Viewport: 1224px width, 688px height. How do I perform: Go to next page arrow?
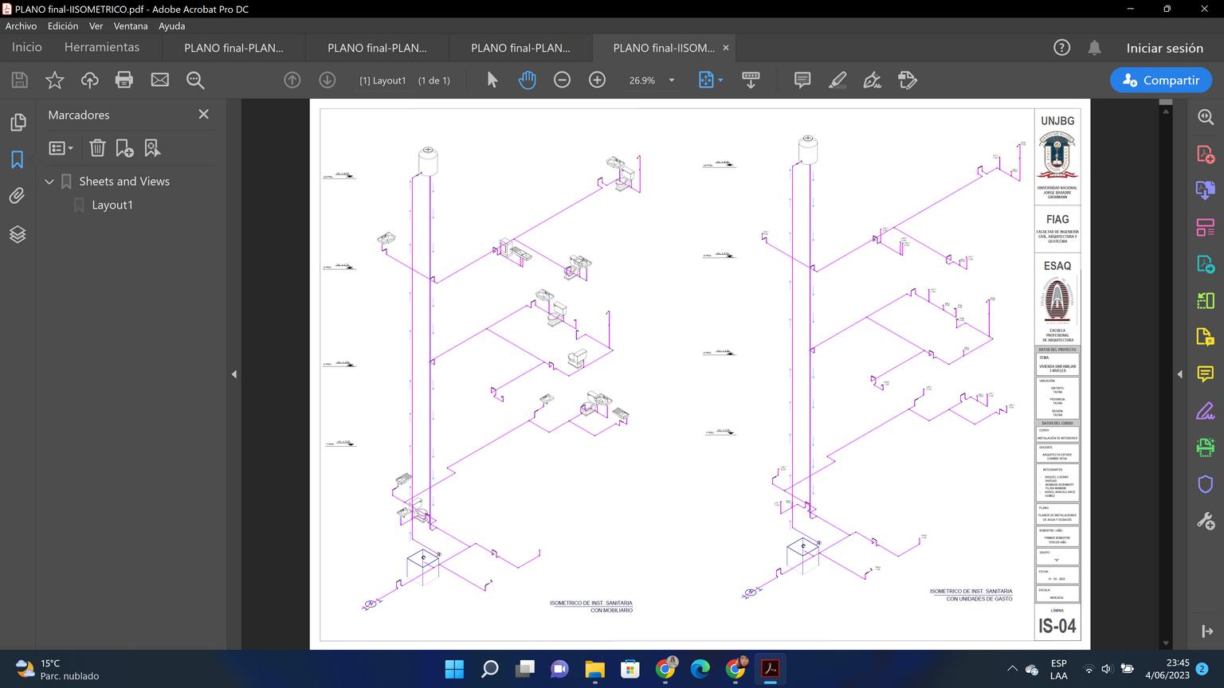[327, 80]
